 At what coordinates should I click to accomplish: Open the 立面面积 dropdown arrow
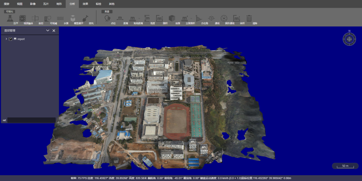(191, 18)
